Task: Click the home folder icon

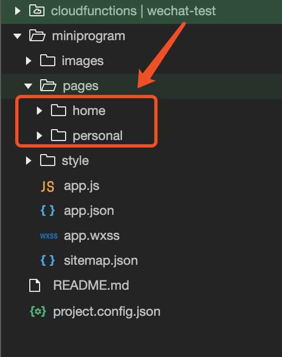Action: pyautogui.click(x=59, y=110)
